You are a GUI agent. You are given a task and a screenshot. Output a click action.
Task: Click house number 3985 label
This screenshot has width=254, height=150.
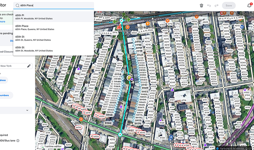coord(130,130)
